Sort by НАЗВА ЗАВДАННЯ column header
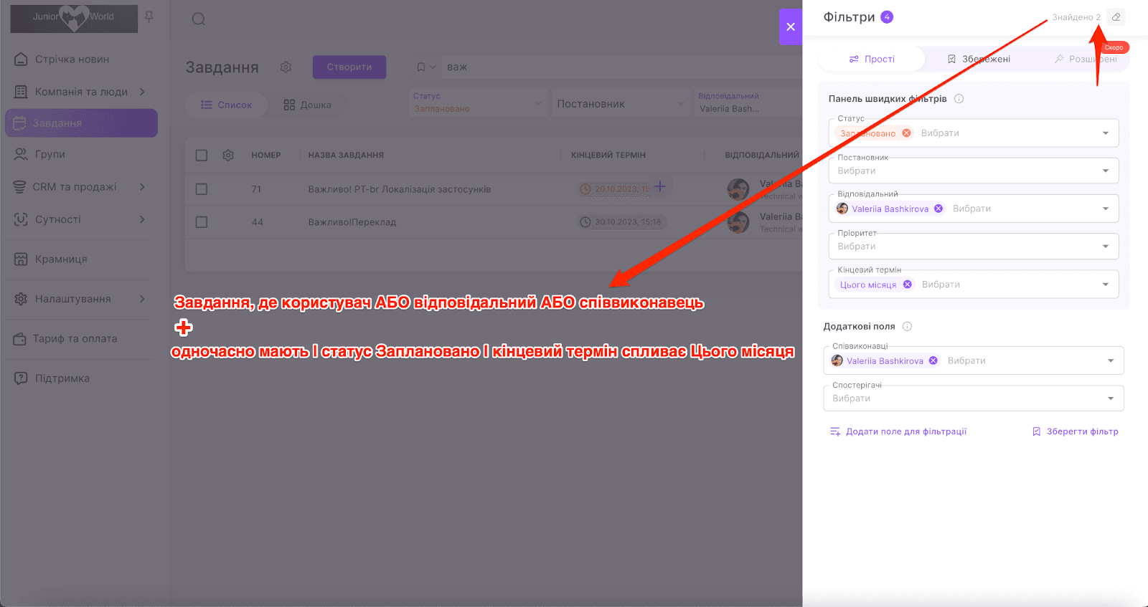Screen dimensions: 1148x607 click(346, 155)
